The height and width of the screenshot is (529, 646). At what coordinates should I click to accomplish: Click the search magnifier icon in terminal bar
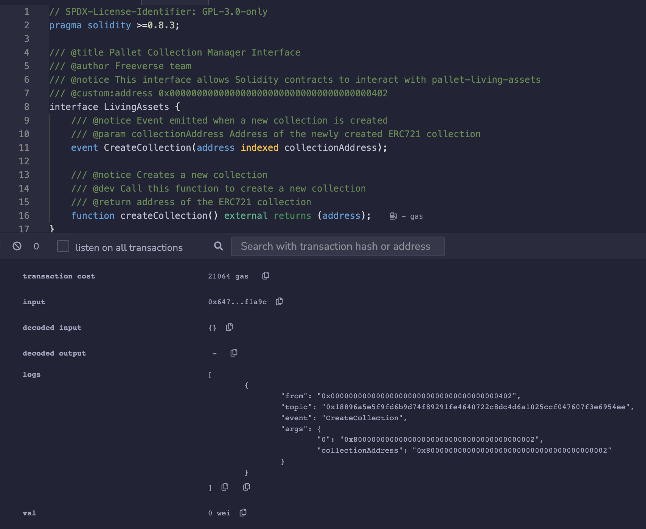pyautogui.click(x=218, y=246)
